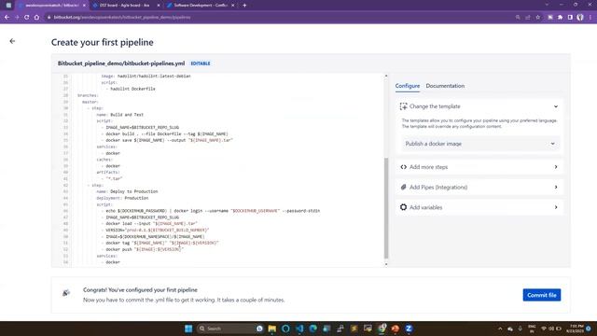Open the browser extensions puzzle icon

(x=560, y=17)
